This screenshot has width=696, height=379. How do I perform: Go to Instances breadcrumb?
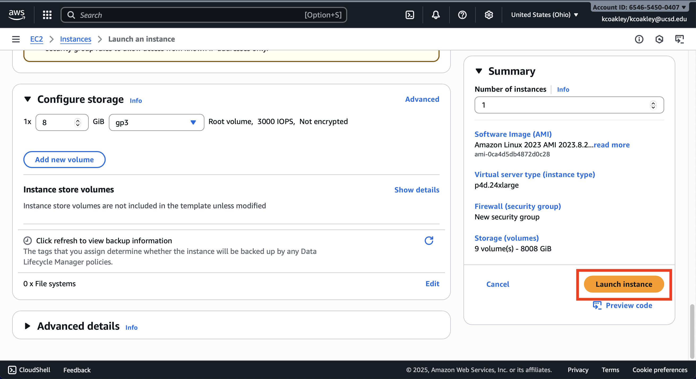[75, 39]
